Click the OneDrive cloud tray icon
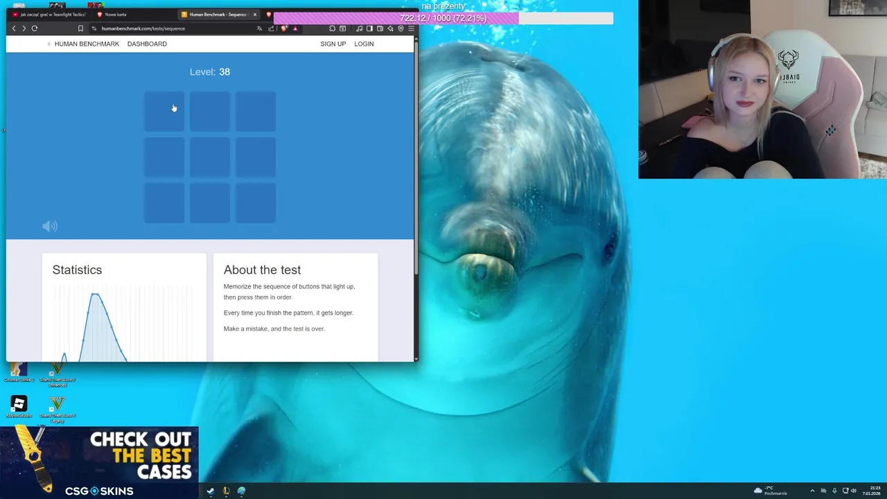Viewport: 887px width, 499px height. (x=823, y=491)
